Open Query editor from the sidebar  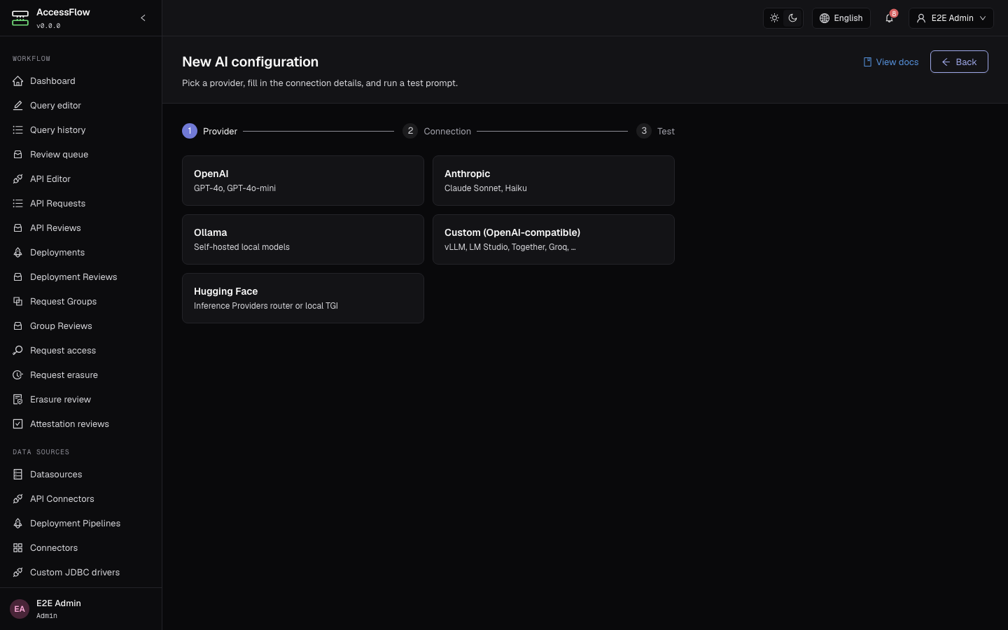[x=80, y=106]
